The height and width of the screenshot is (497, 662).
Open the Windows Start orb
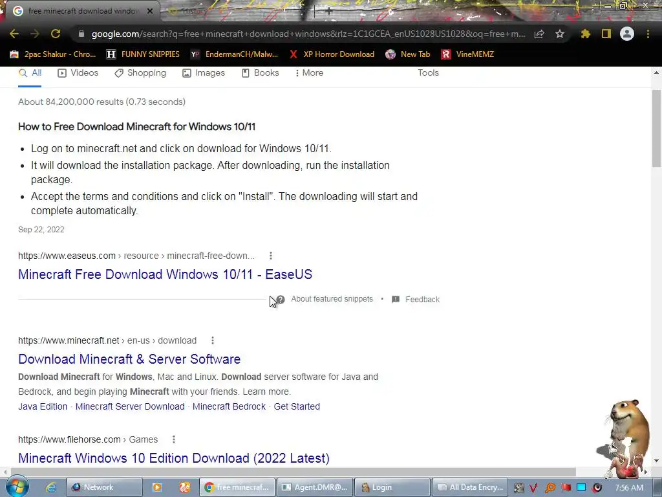coord(17,487)
